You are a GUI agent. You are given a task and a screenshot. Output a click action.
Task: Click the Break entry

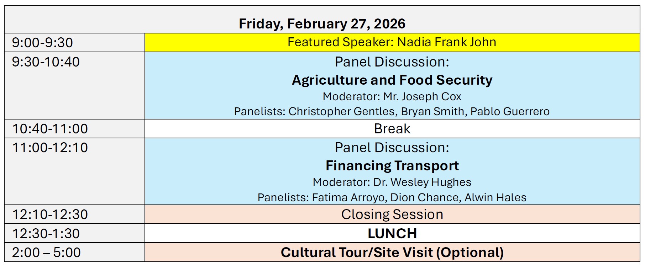click(392, 129)
